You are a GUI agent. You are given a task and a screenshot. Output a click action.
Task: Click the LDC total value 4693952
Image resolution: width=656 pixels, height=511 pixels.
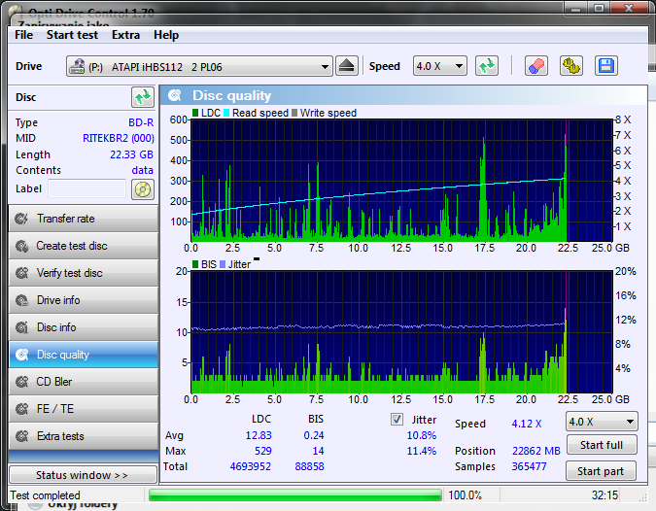click(x=250, y=466)
